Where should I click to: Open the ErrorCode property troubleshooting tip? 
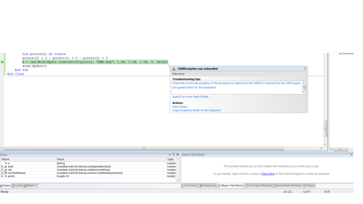point(236,83)
